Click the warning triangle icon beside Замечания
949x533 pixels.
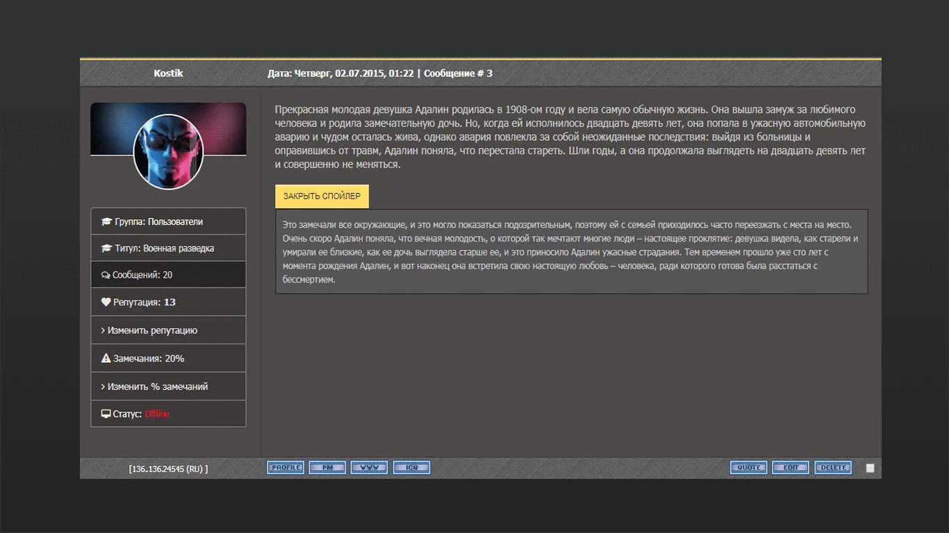click(x=106, y=358)
